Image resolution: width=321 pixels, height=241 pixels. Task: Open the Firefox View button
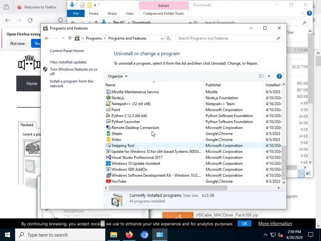[x=6, y=7]
